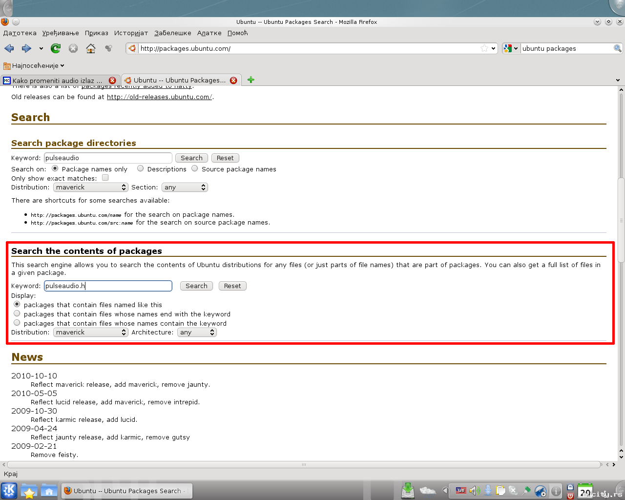The height and width of the screenshot is (500, 625).
Task: Open the home folder icon in the panel
Action: pyautogui.click(x=49, y=491)
